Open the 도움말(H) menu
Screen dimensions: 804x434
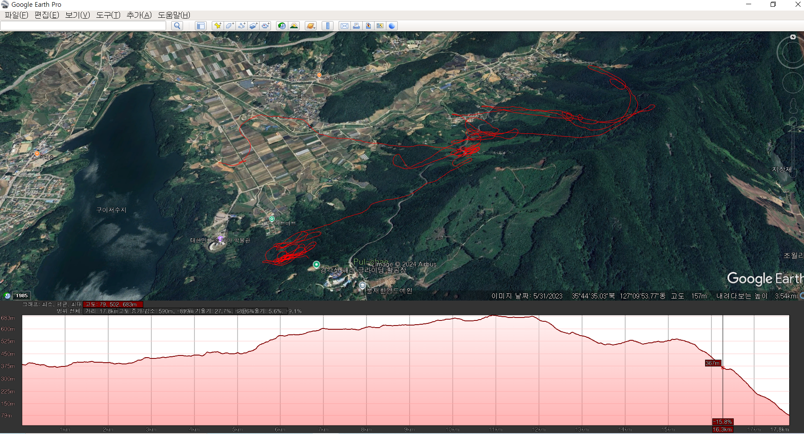coord(174,15)
